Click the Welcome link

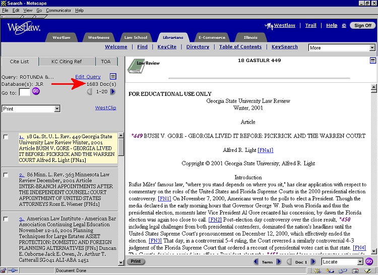click(116, 47)
